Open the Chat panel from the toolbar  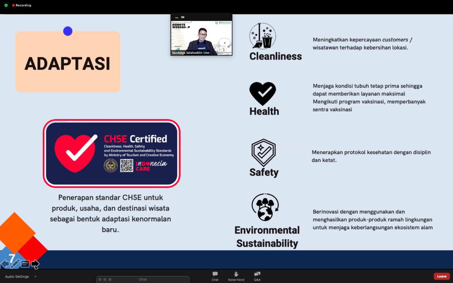pos(215,276)
